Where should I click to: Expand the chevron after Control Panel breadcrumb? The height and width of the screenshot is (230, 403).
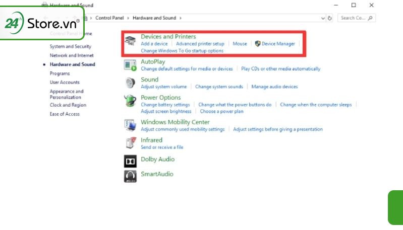(129, 18)
